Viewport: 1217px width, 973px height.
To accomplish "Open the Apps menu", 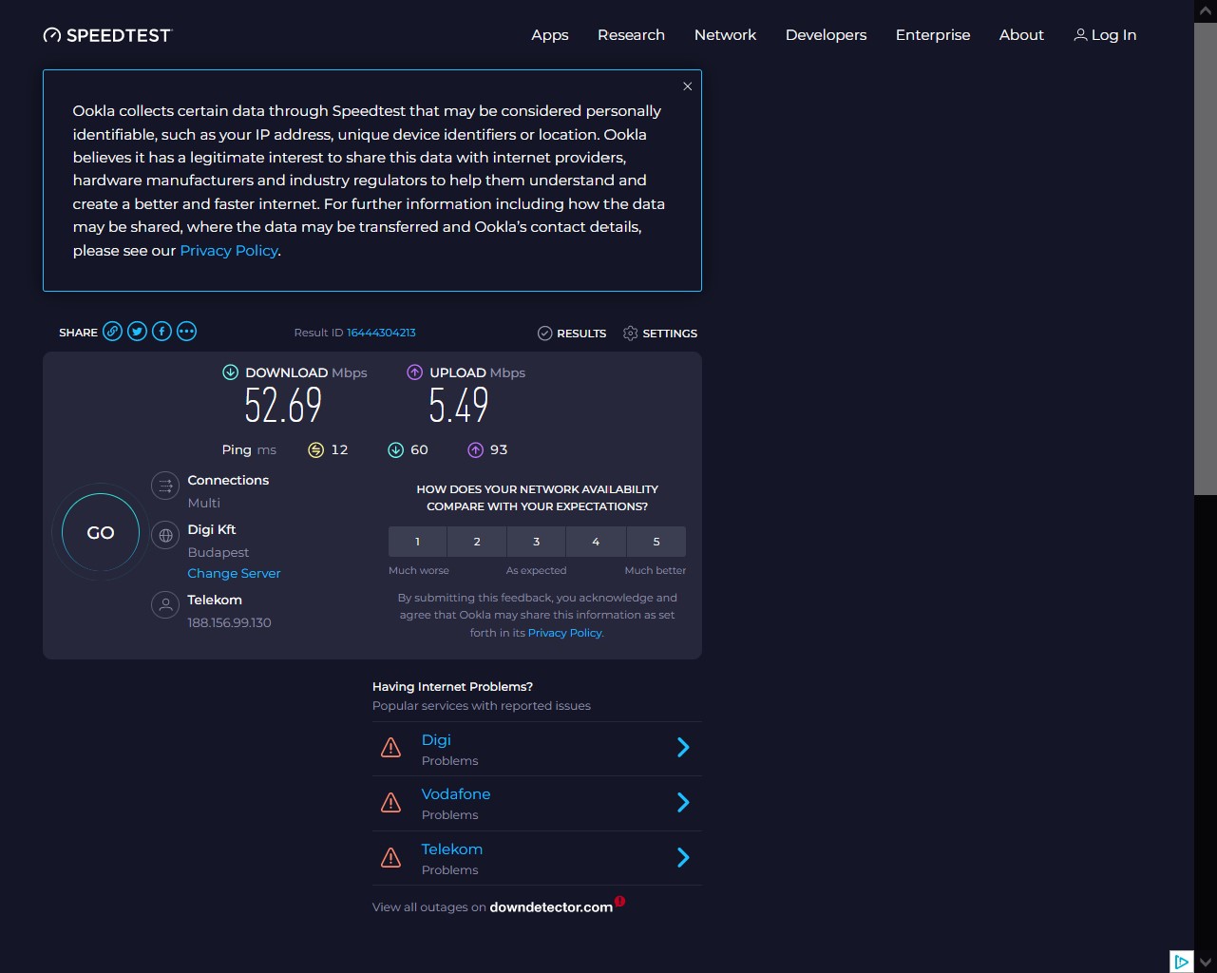I will click(550, 35).
